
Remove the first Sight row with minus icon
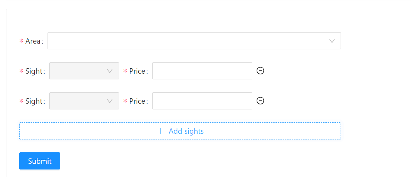[260, 70]
